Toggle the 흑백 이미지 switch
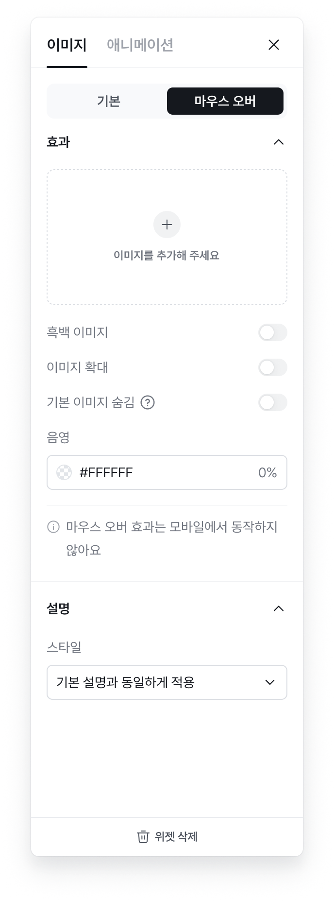This screenshot has height=901, width=334. tap(272, 332)
